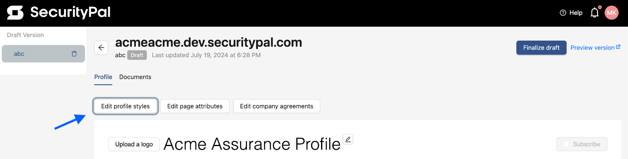This screenshot has width=628, height=159.
Task: Open Edit page attributes
Action: click(x=195, y=106)
